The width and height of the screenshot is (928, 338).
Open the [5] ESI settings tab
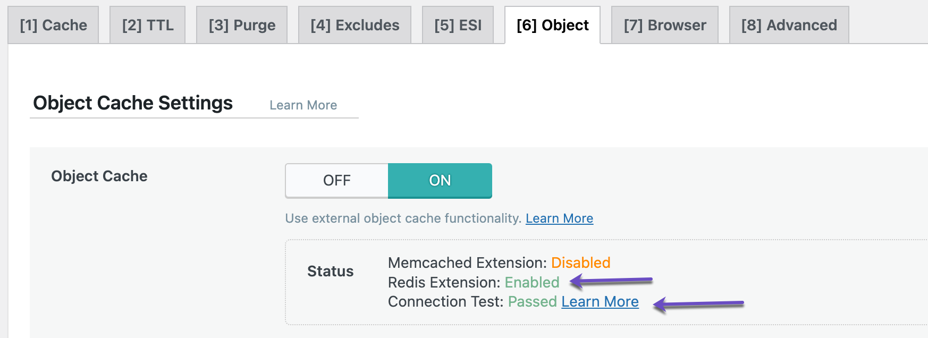pos(458,25)
